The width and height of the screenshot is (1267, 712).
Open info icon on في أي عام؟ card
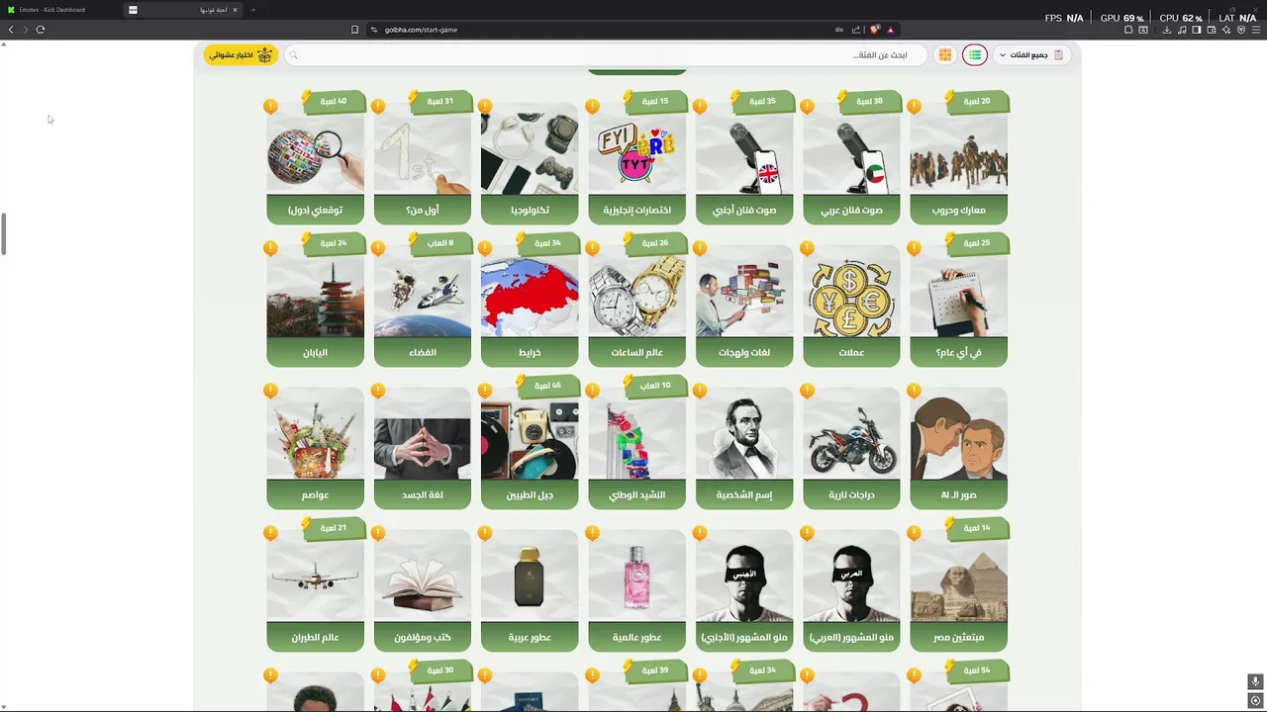(x=914, y=248)
